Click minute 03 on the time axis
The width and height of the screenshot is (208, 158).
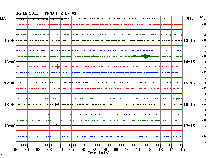[x=49, y=149]
